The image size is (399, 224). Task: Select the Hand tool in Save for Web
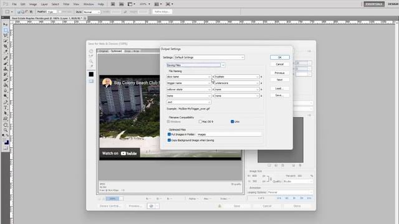click(91, 51)
